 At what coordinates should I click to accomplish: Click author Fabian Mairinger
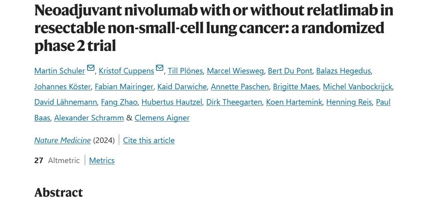click(x=124, y=87)
